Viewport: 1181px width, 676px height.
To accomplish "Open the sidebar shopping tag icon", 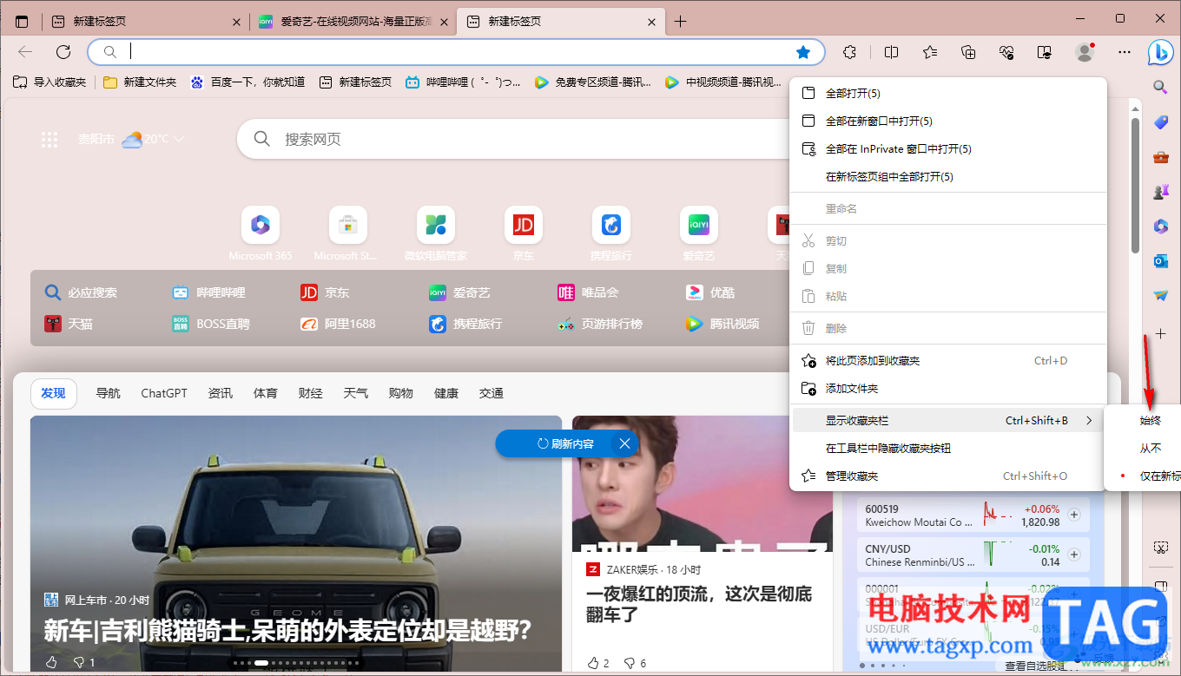I will [x=1160, y=122].
